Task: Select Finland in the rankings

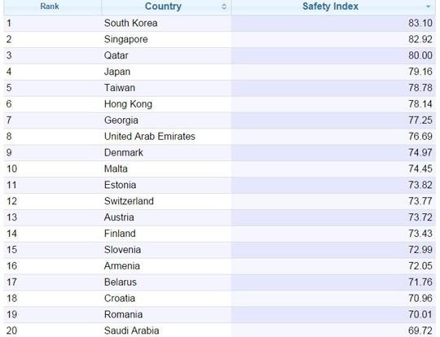Action: [x=120, y=234]
